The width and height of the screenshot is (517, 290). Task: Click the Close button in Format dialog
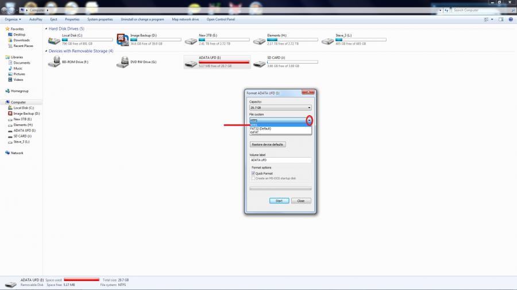[x=301, y=201]
